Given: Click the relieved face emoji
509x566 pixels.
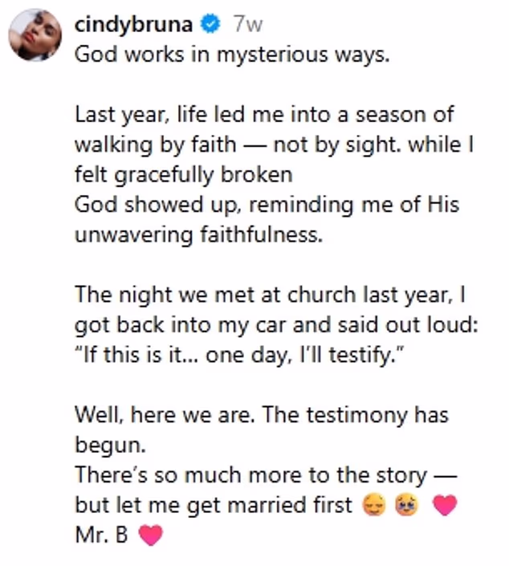Looking at the screenshot, I should coord(375,505).
